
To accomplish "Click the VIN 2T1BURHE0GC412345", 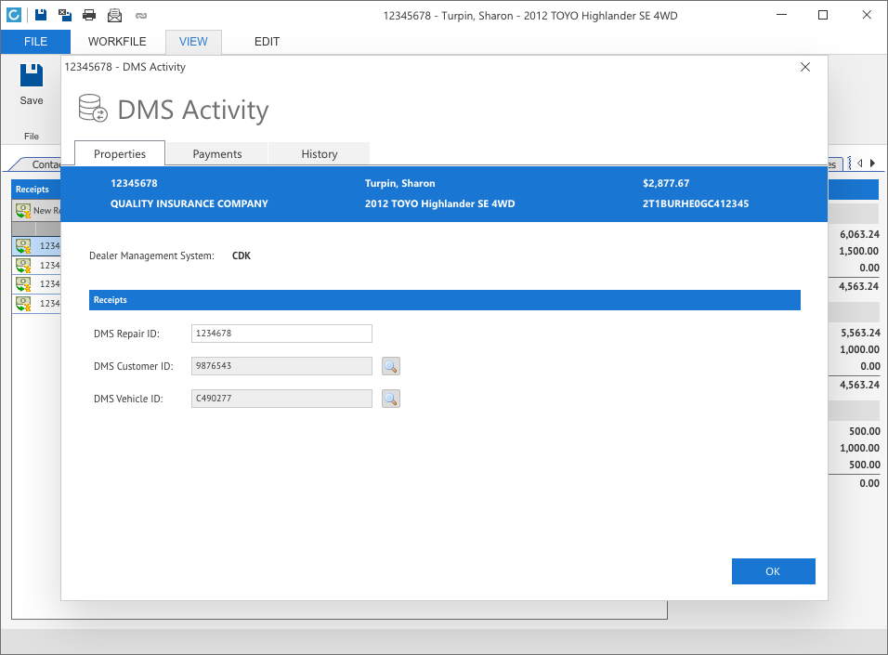I will 696,203.
